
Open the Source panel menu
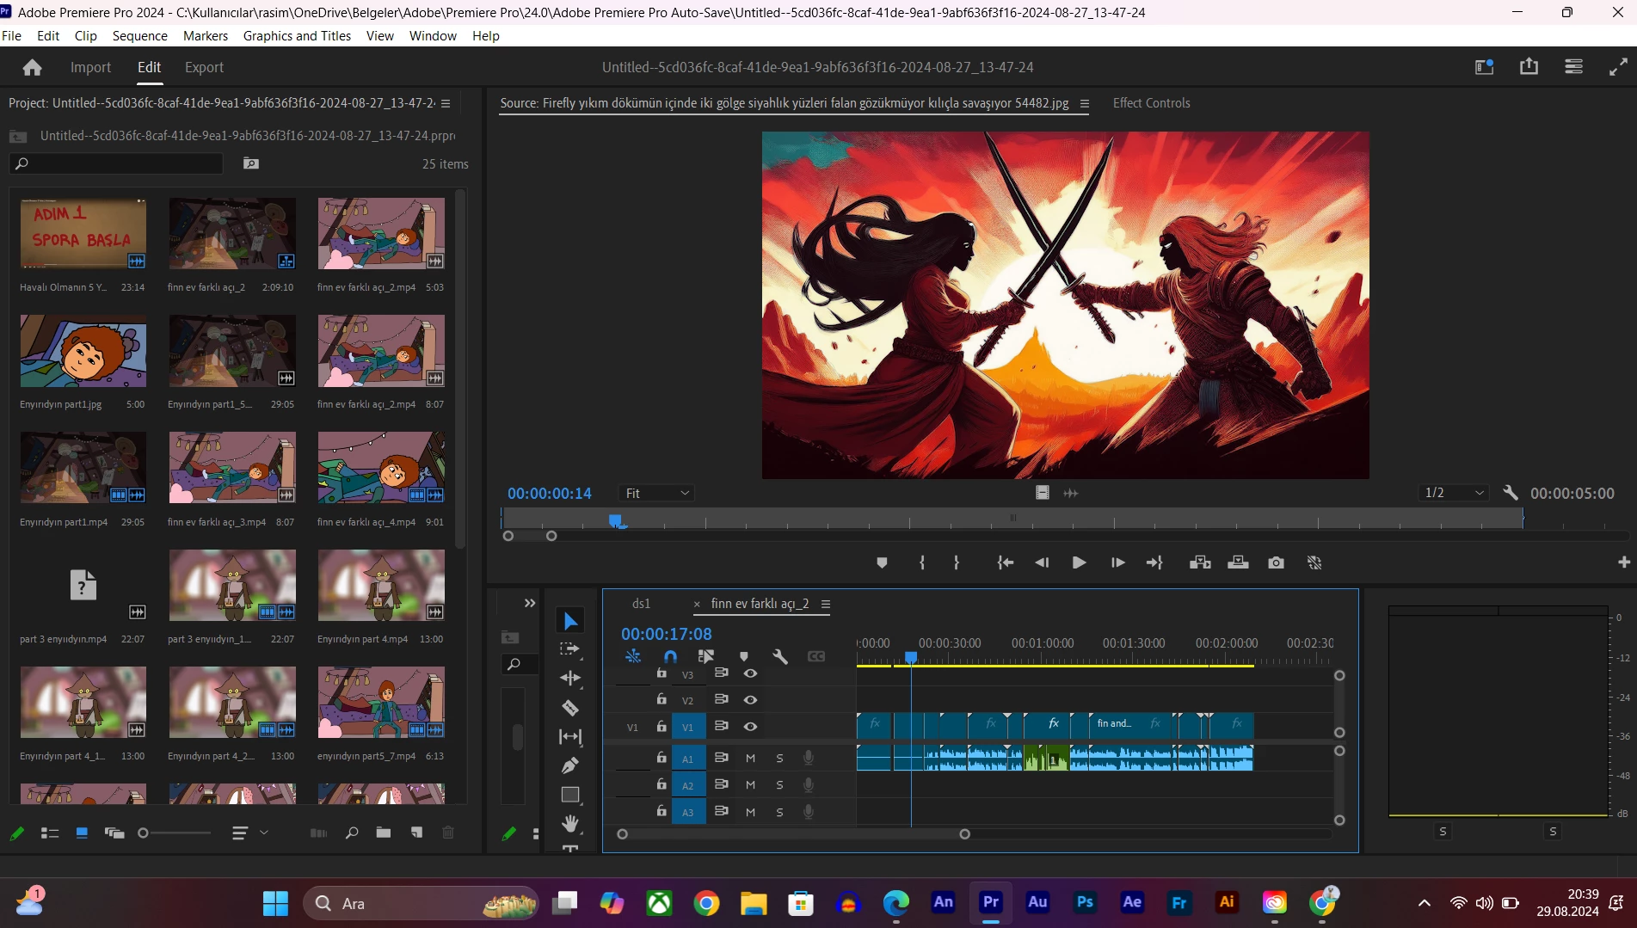coord(1085,103)
